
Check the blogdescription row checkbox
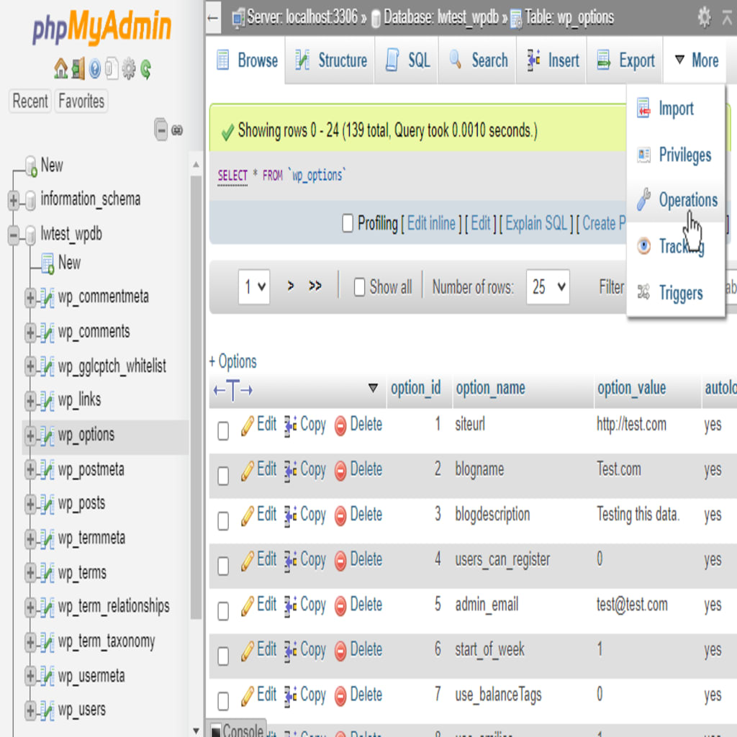point(223,520)
